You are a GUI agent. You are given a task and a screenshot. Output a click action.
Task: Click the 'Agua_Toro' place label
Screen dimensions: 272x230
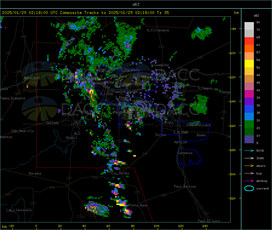(32, 78)
